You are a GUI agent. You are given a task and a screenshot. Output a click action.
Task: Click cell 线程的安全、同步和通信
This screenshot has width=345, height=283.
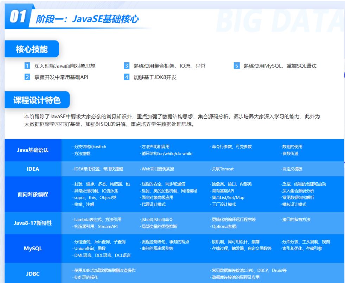(x=162, y=184)
